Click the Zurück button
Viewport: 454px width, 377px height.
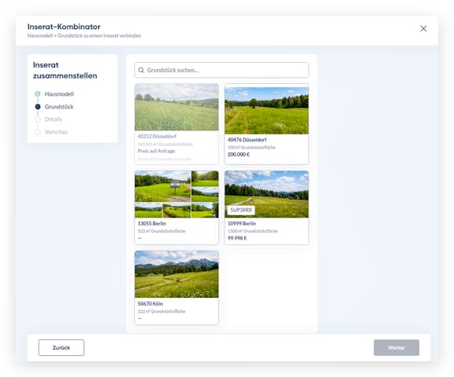pyautogui.click(x=61, y=347)
